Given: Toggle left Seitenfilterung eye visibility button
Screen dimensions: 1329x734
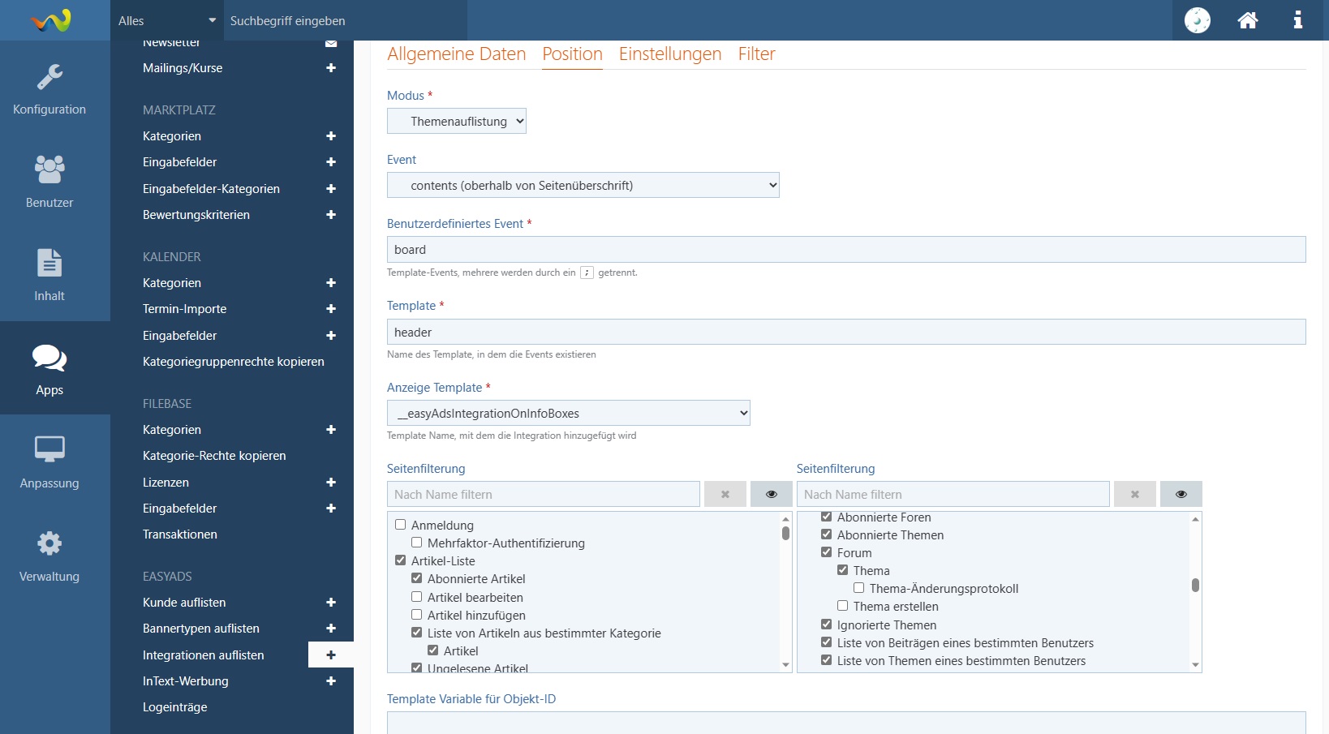Looking at the screenshot, I should click(x=772, y=494).
